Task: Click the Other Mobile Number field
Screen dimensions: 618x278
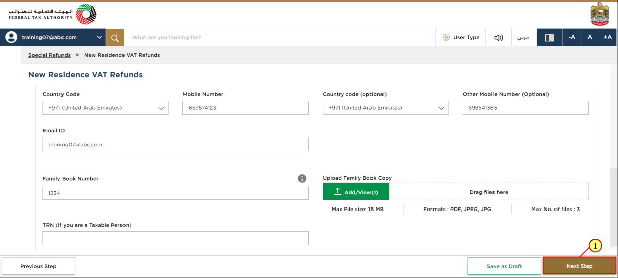Action: coord(525,108)
